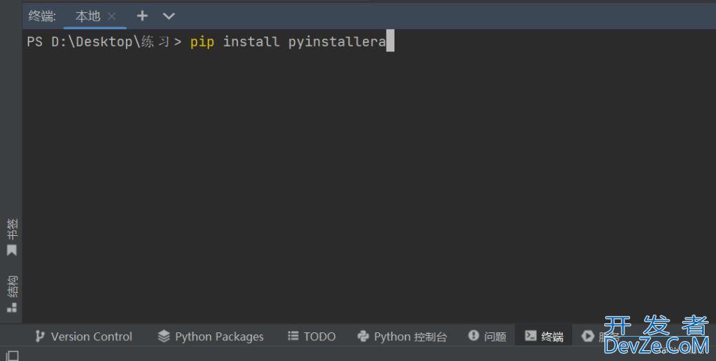Select the 终端 terminal tool window button
Screen dimensions: 716x361
(544, 337)
